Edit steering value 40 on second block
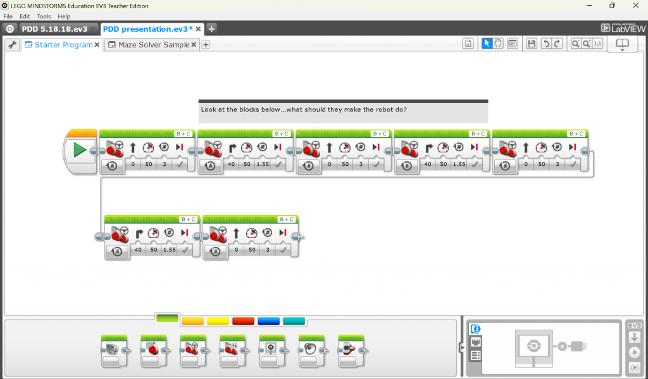 coord(232,164)
